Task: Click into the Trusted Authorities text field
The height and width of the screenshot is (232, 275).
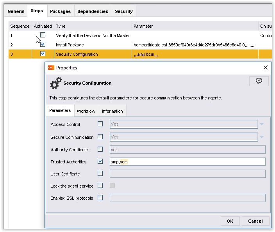Action: (187, 162)
